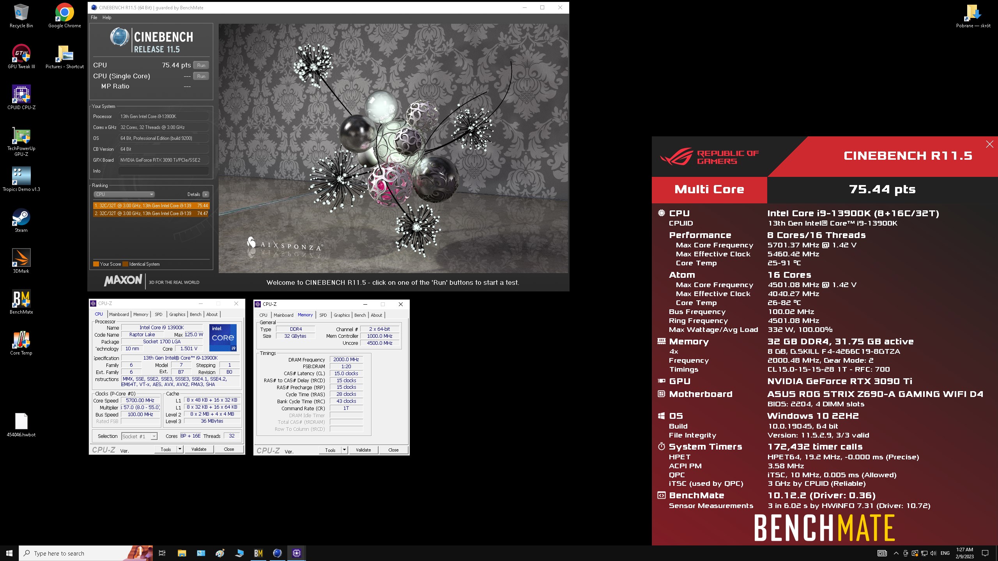Open the Ranking CPU dropdown
Viewport: 998px width, 561px height.
124,194
